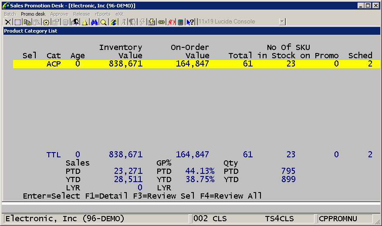Open the teal calculator toolbar icon
382x226 pixels.
point(180,22)
